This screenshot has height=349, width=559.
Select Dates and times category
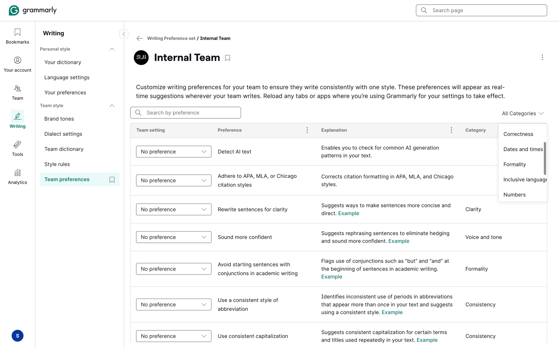pyautogui.click(x=521, y=149)
